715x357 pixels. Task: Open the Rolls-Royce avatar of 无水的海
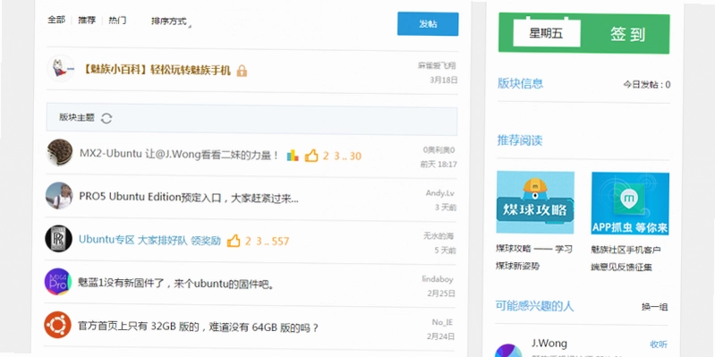click(59, 239)
